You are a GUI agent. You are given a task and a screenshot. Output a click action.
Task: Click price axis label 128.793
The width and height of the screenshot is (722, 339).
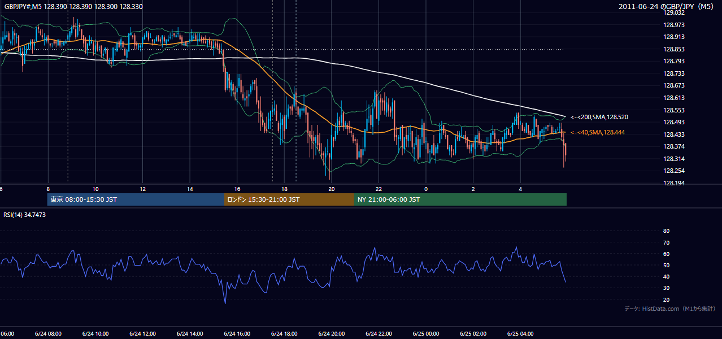(x=673, y=61)
